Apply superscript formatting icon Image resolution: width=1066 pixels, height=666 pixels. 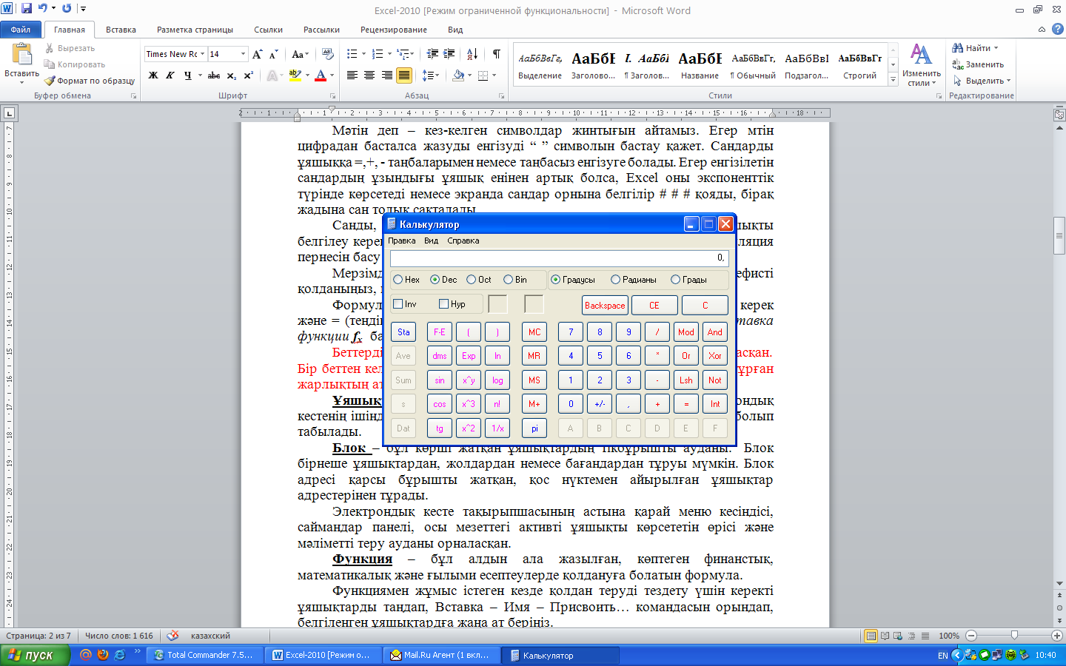[x=248, y=75]
